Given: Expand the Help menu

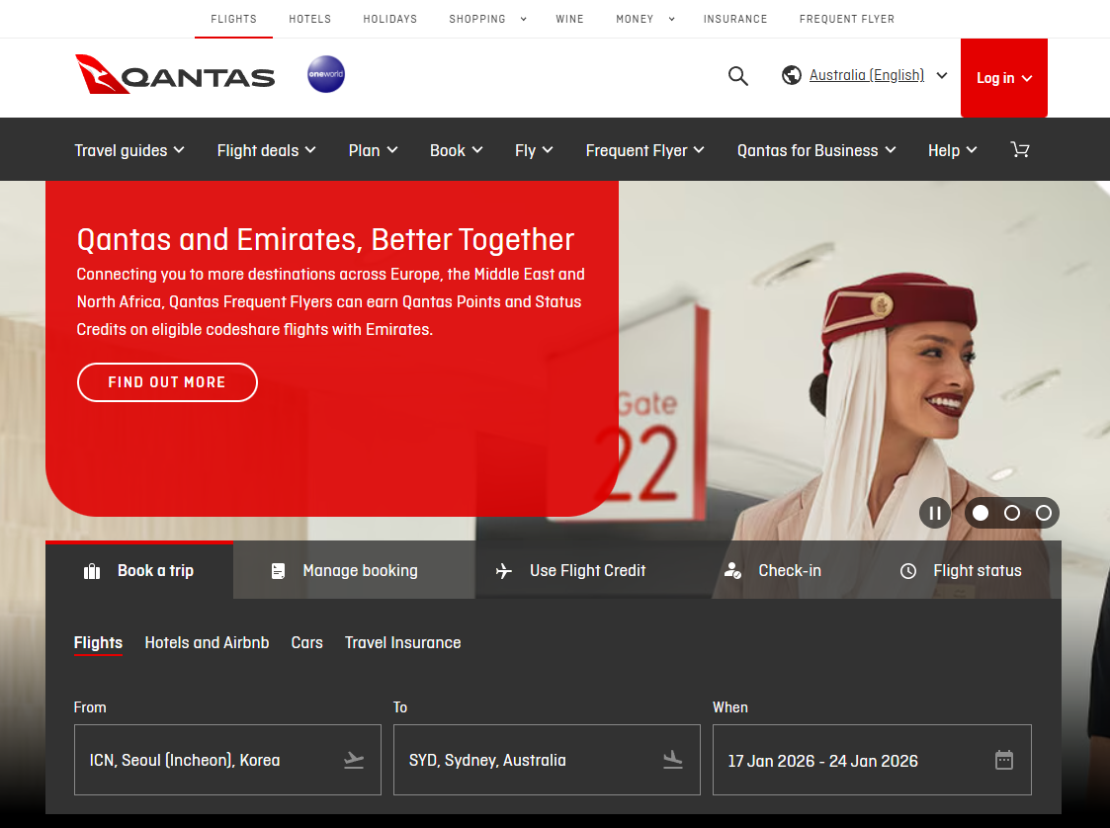Looking at the screenshot, I should 952,150.
